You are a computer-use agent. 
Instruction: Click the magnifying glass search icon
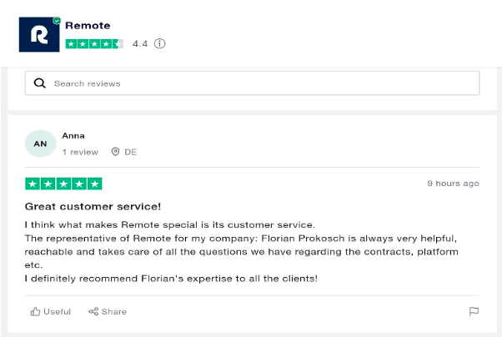pos(40,83)
